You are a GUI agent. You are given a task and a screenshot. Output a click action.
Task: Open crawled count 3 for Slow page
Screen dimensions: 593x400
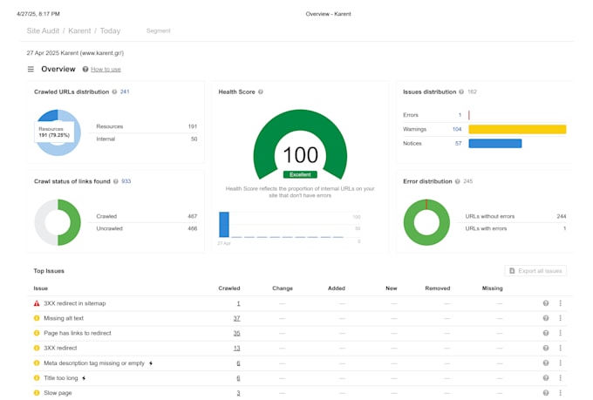click(238, 393)
